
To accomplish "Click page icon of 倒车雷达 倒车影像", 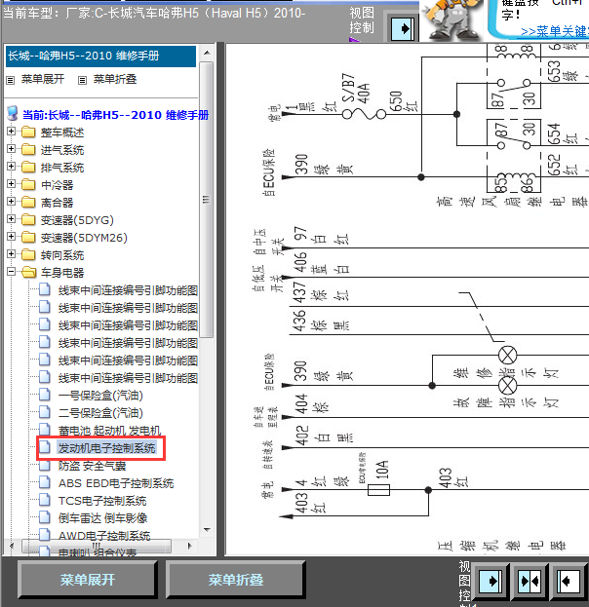I will pos(45,517).
